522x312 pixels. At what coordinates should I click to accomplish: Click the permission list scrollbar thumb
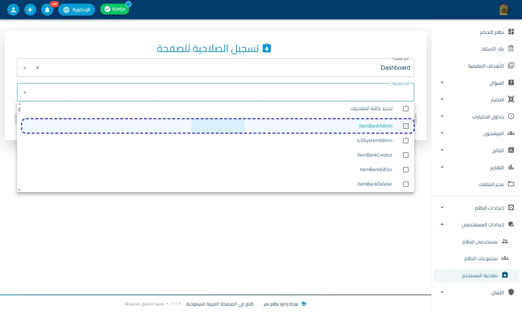pos(19,109)
